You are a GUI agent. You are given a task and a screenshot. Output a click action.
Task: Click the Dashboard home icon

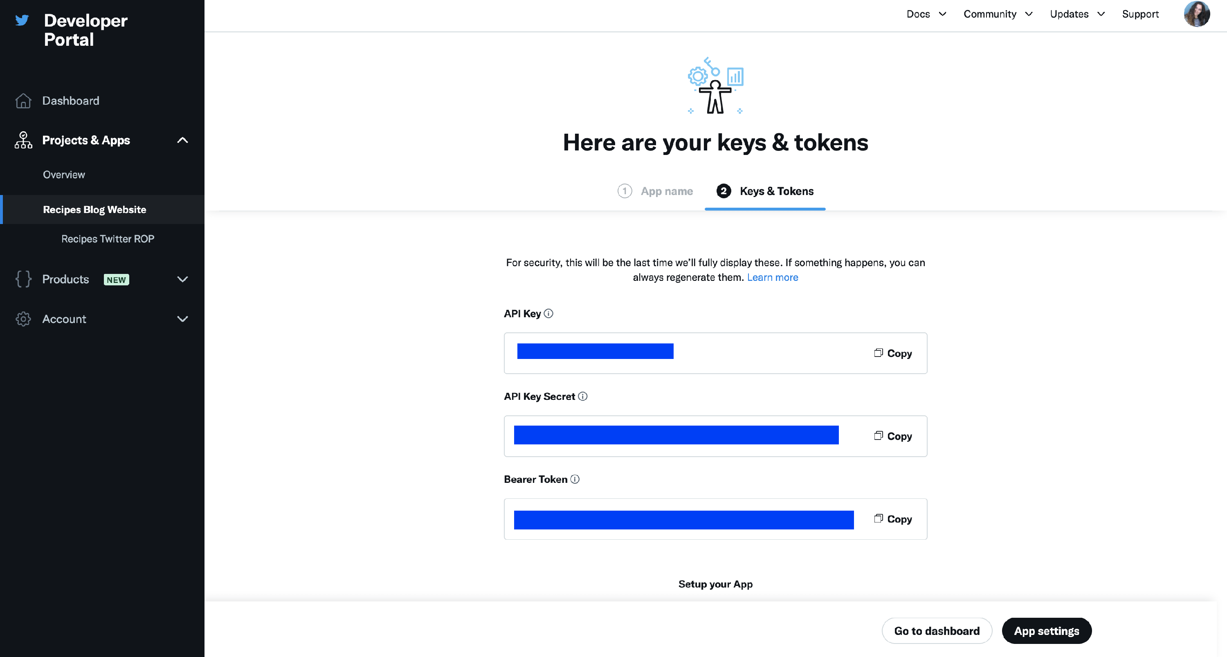23,101
